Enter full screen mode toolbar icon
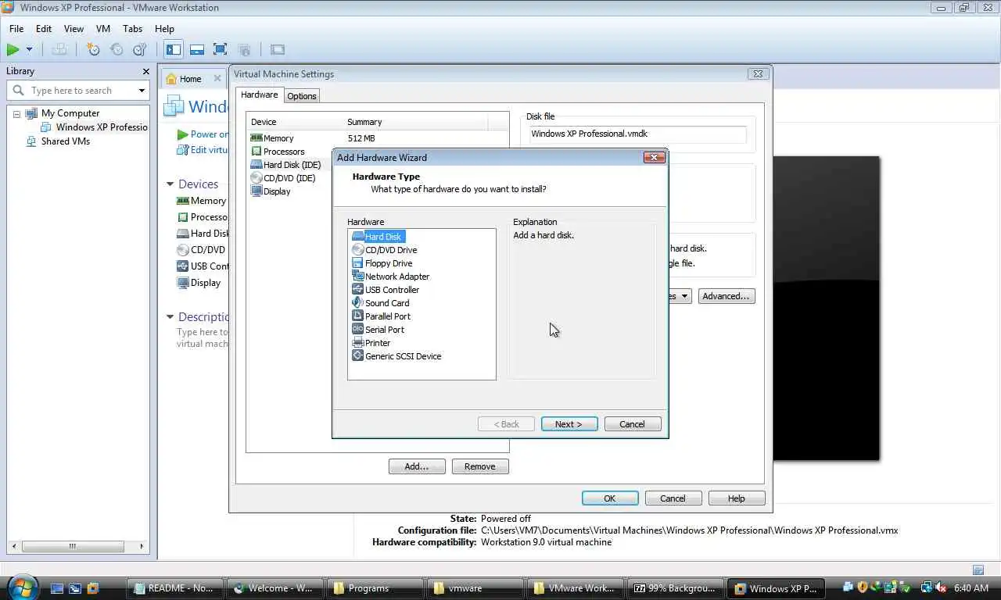The height and width of the screenshot is (600, 1001). 221,49
